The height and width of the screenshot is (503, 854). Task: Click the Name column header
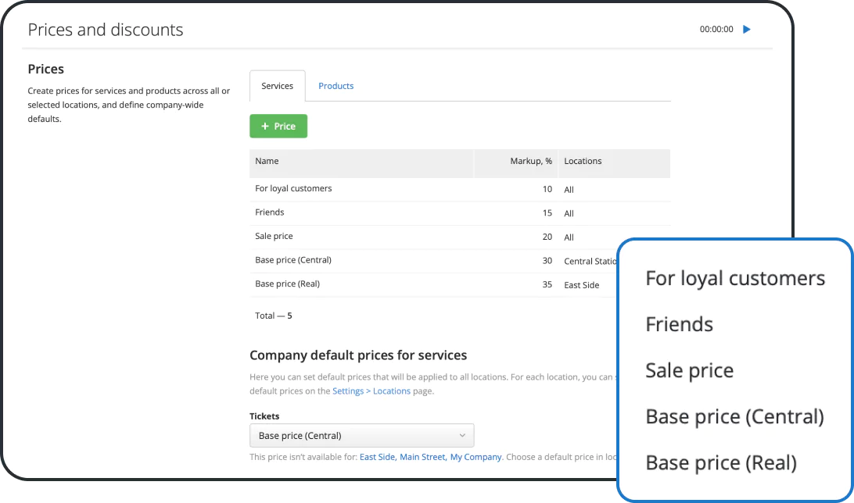click(267, 161)
